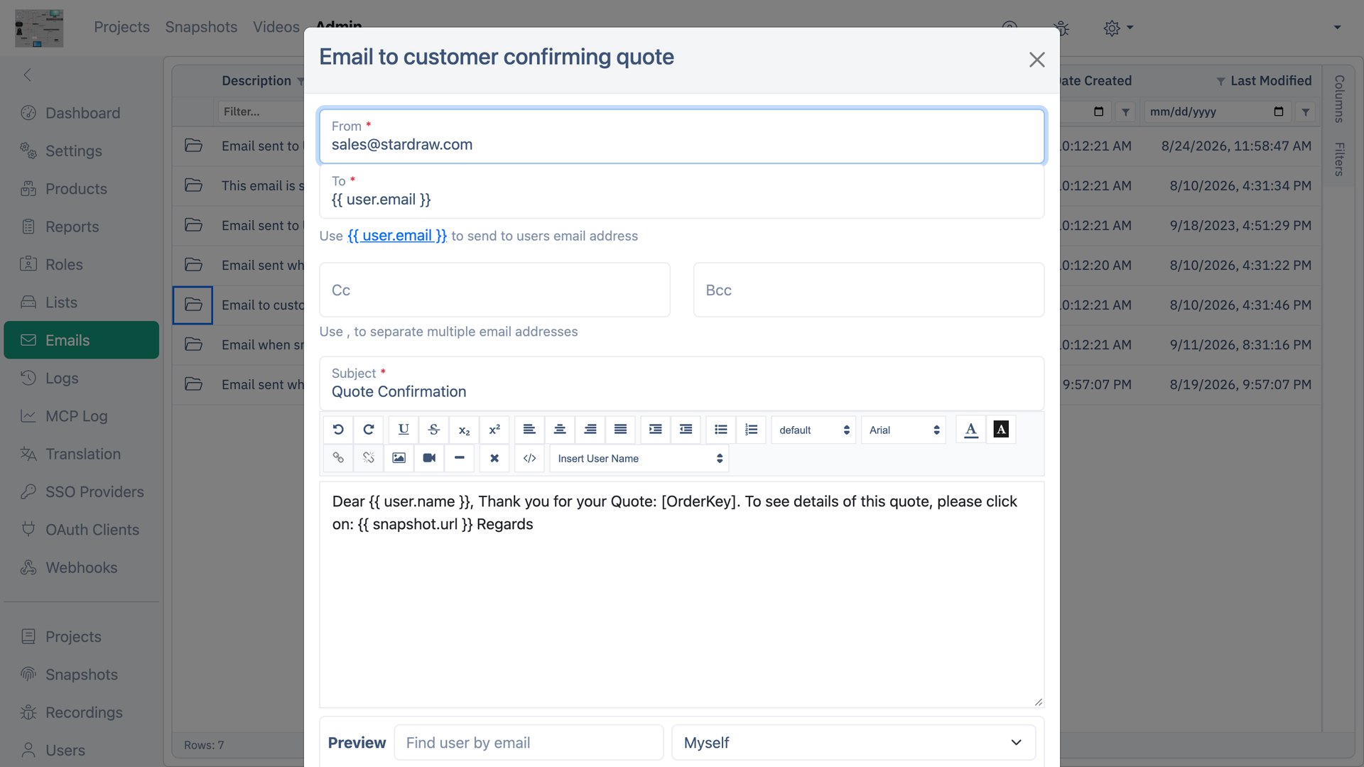Screen dimensions: 1364x767
Task: Insert a numbered list
Action: tap(752, 430)
